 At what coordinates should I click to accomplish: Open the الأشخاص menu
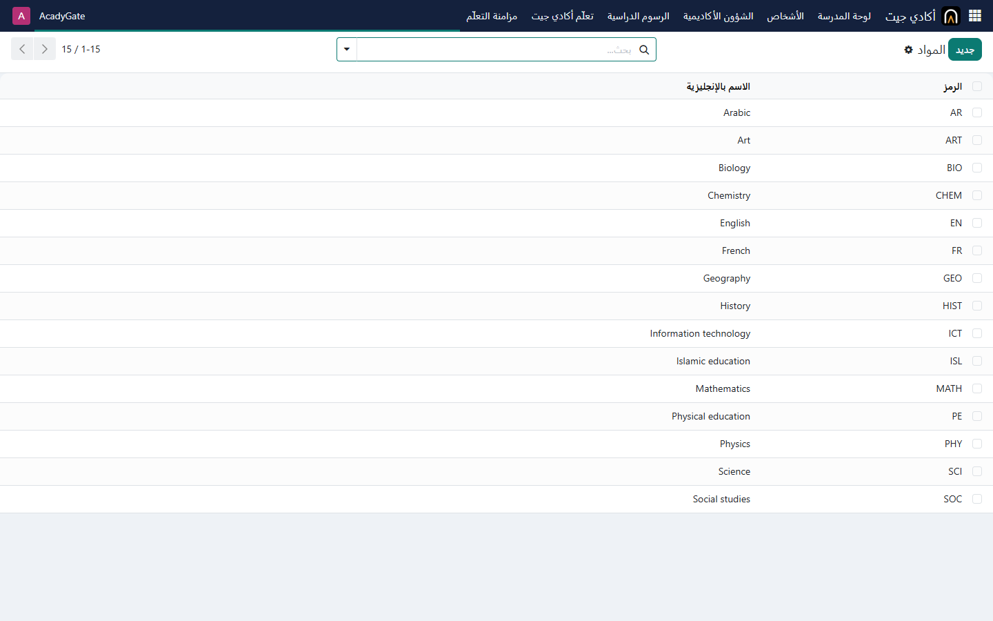[x=785, y=16]
